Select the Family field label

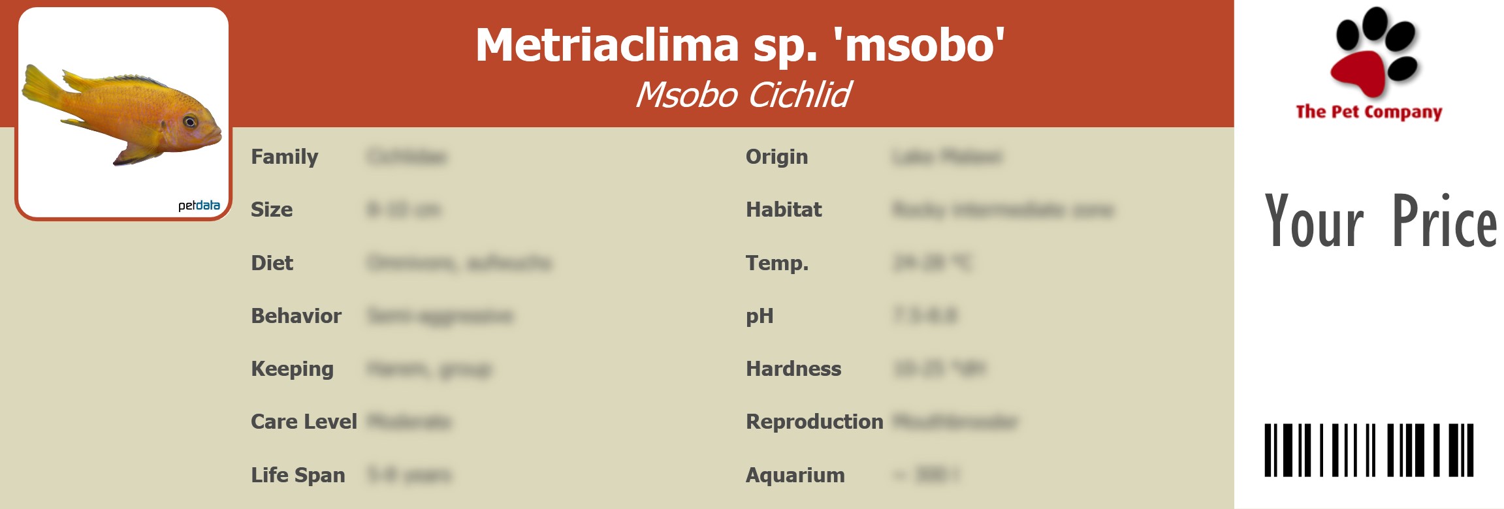[x=284, y=157]
